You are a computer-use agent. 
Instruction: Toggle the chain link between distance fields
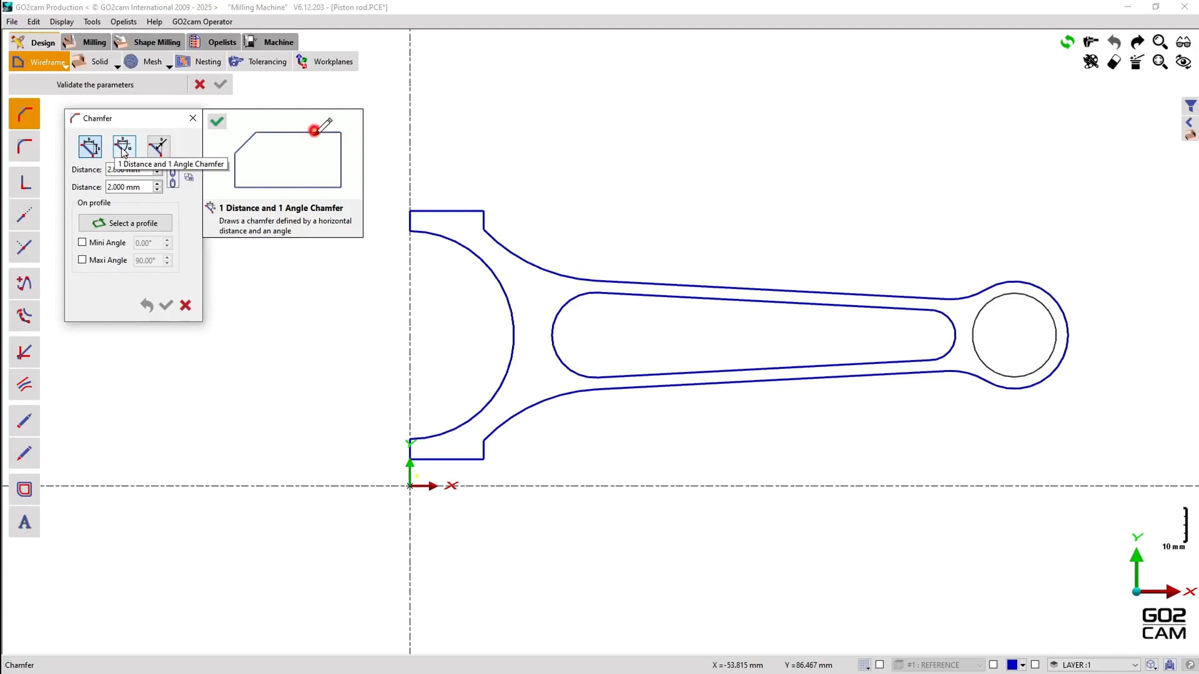click(x=172, y=178)
